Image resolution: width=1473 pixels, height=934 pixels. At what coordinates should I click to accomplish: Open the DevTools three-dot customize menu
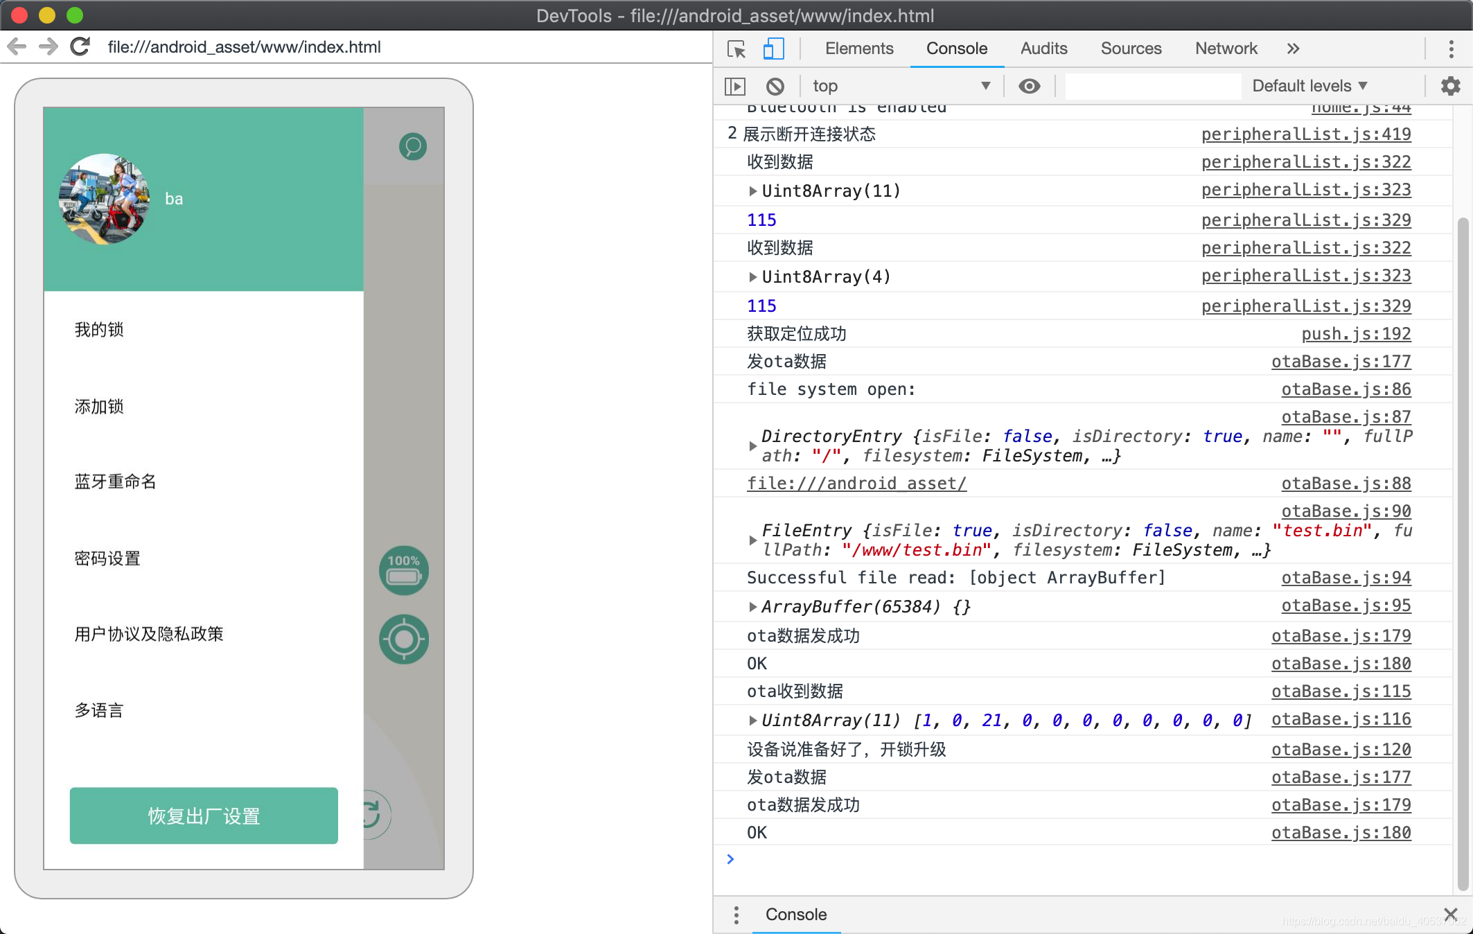pyautogui.click(x=1451, y=49)
